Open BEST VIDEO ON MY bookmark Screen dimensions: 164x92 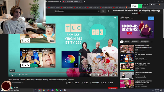[x=80, y=7]
